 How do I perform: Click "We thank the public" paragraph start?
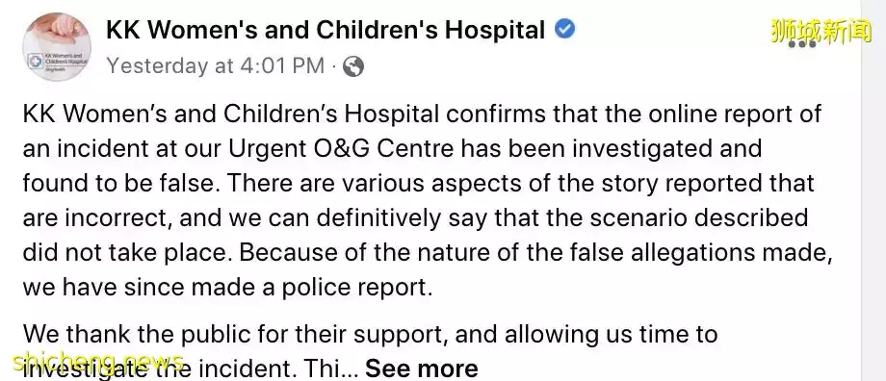(131, 334)
